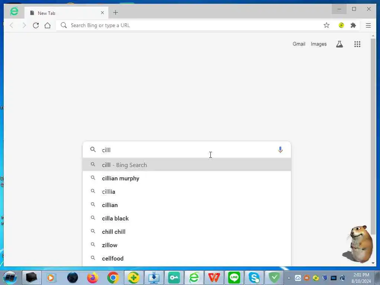Open the teal key taskbar icon
This screenshot has width=380, height=285.
174,278
